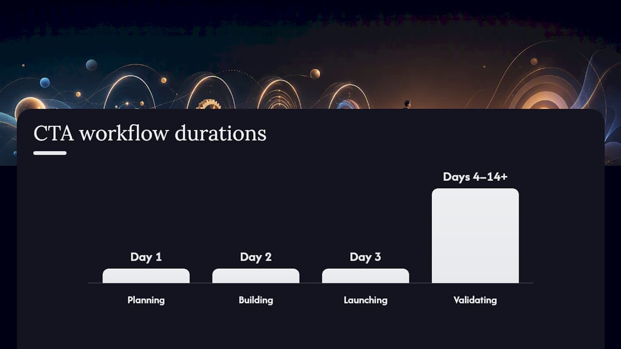621x349 pixels.
Task: Select the blue sphere in banner artwork
Action: pos(45,82)
